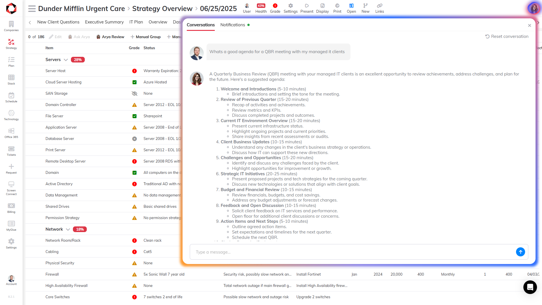Open the top toolbar Settings
The width and height of the screenshot is (542, 305).
[290, 8]
